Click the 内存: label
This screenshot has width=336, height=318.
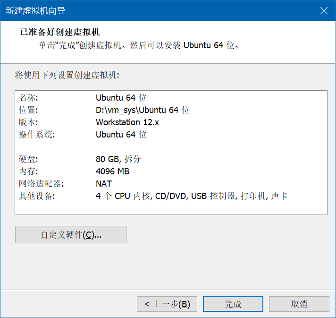[x=28, y=171]
